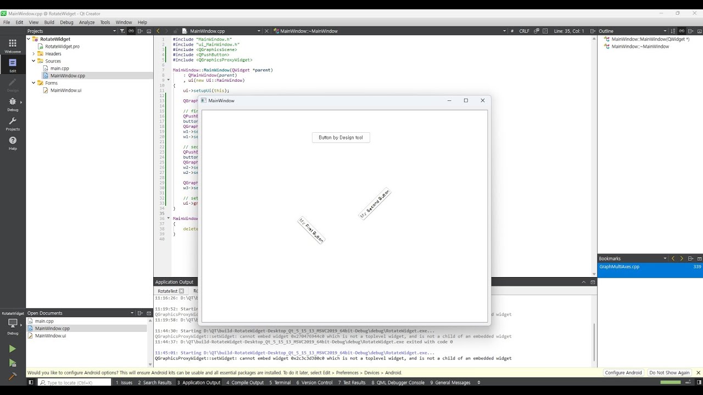
Task: Split the editor view
Action: click(x=593, y=31)
